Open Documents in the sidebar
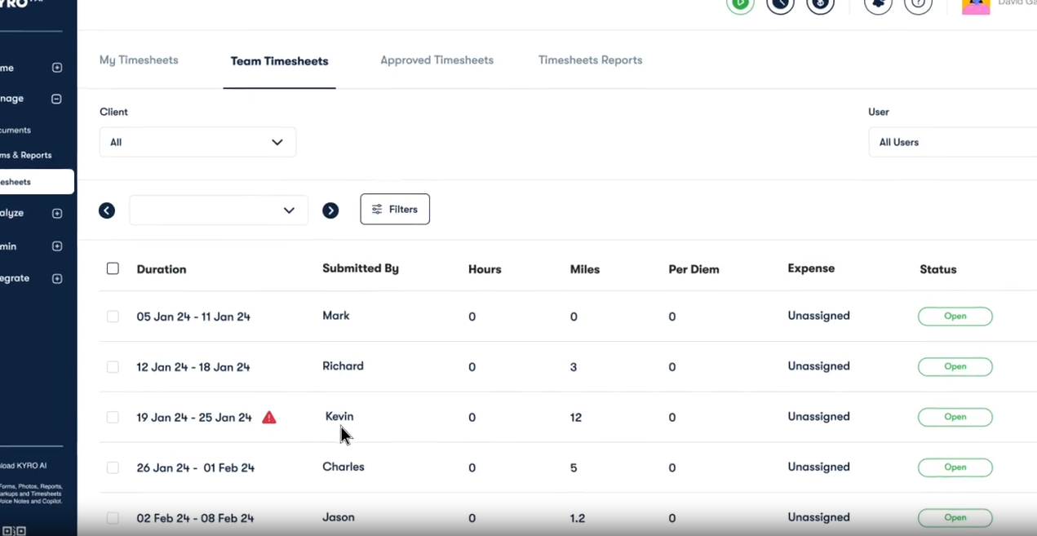 tap(16, 130)
